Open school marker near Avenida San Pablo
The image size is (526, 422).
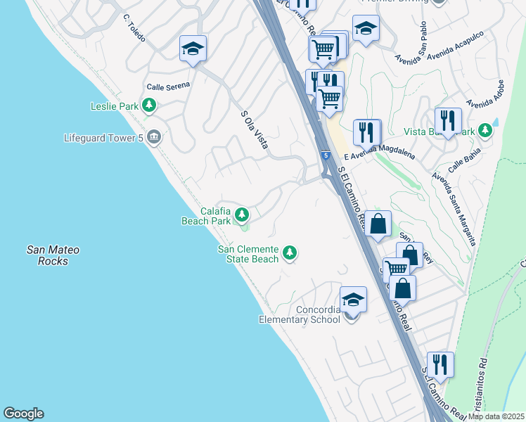click(366, 30)
